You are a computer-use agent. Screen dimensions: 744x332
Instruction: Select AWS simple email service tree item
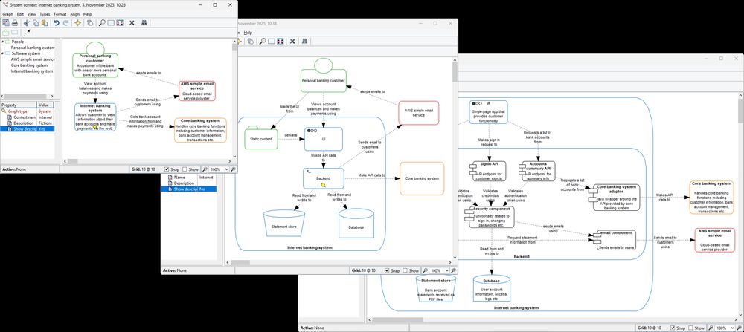[33, 59]
